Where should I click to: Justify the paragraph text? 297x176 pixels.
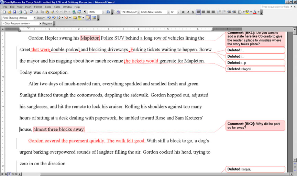(x=213, y=12)
